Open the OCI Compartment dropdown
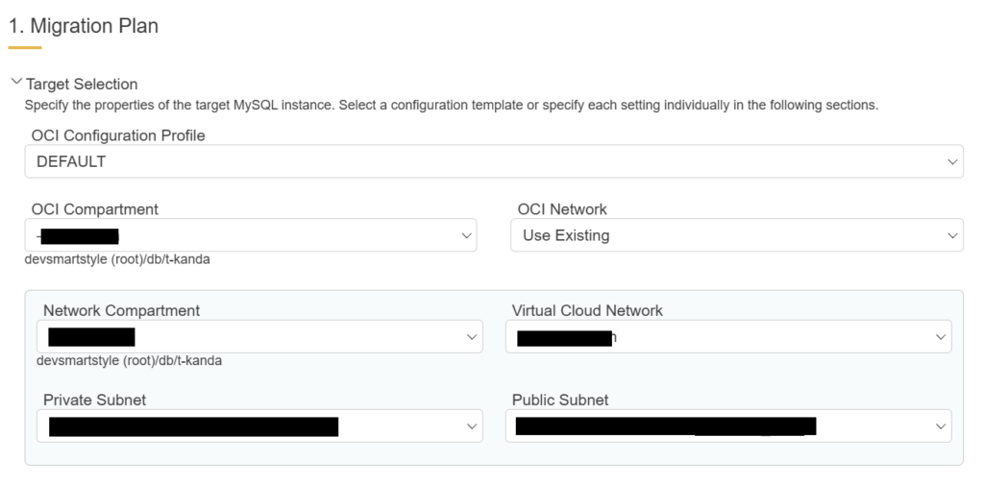This screenshot has height=485, width=984. 250,235
